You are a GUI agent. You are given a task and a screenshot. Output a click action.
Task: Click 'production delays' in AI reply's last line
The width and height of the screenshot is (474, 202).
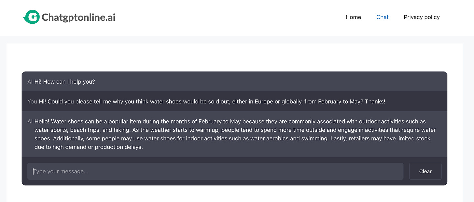point(118,147)
